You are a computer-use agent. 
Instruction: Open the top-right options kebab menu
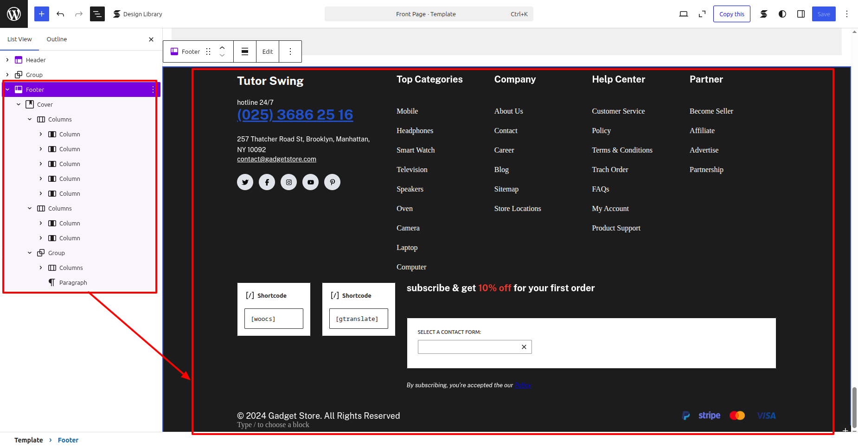tap(846, 14)
